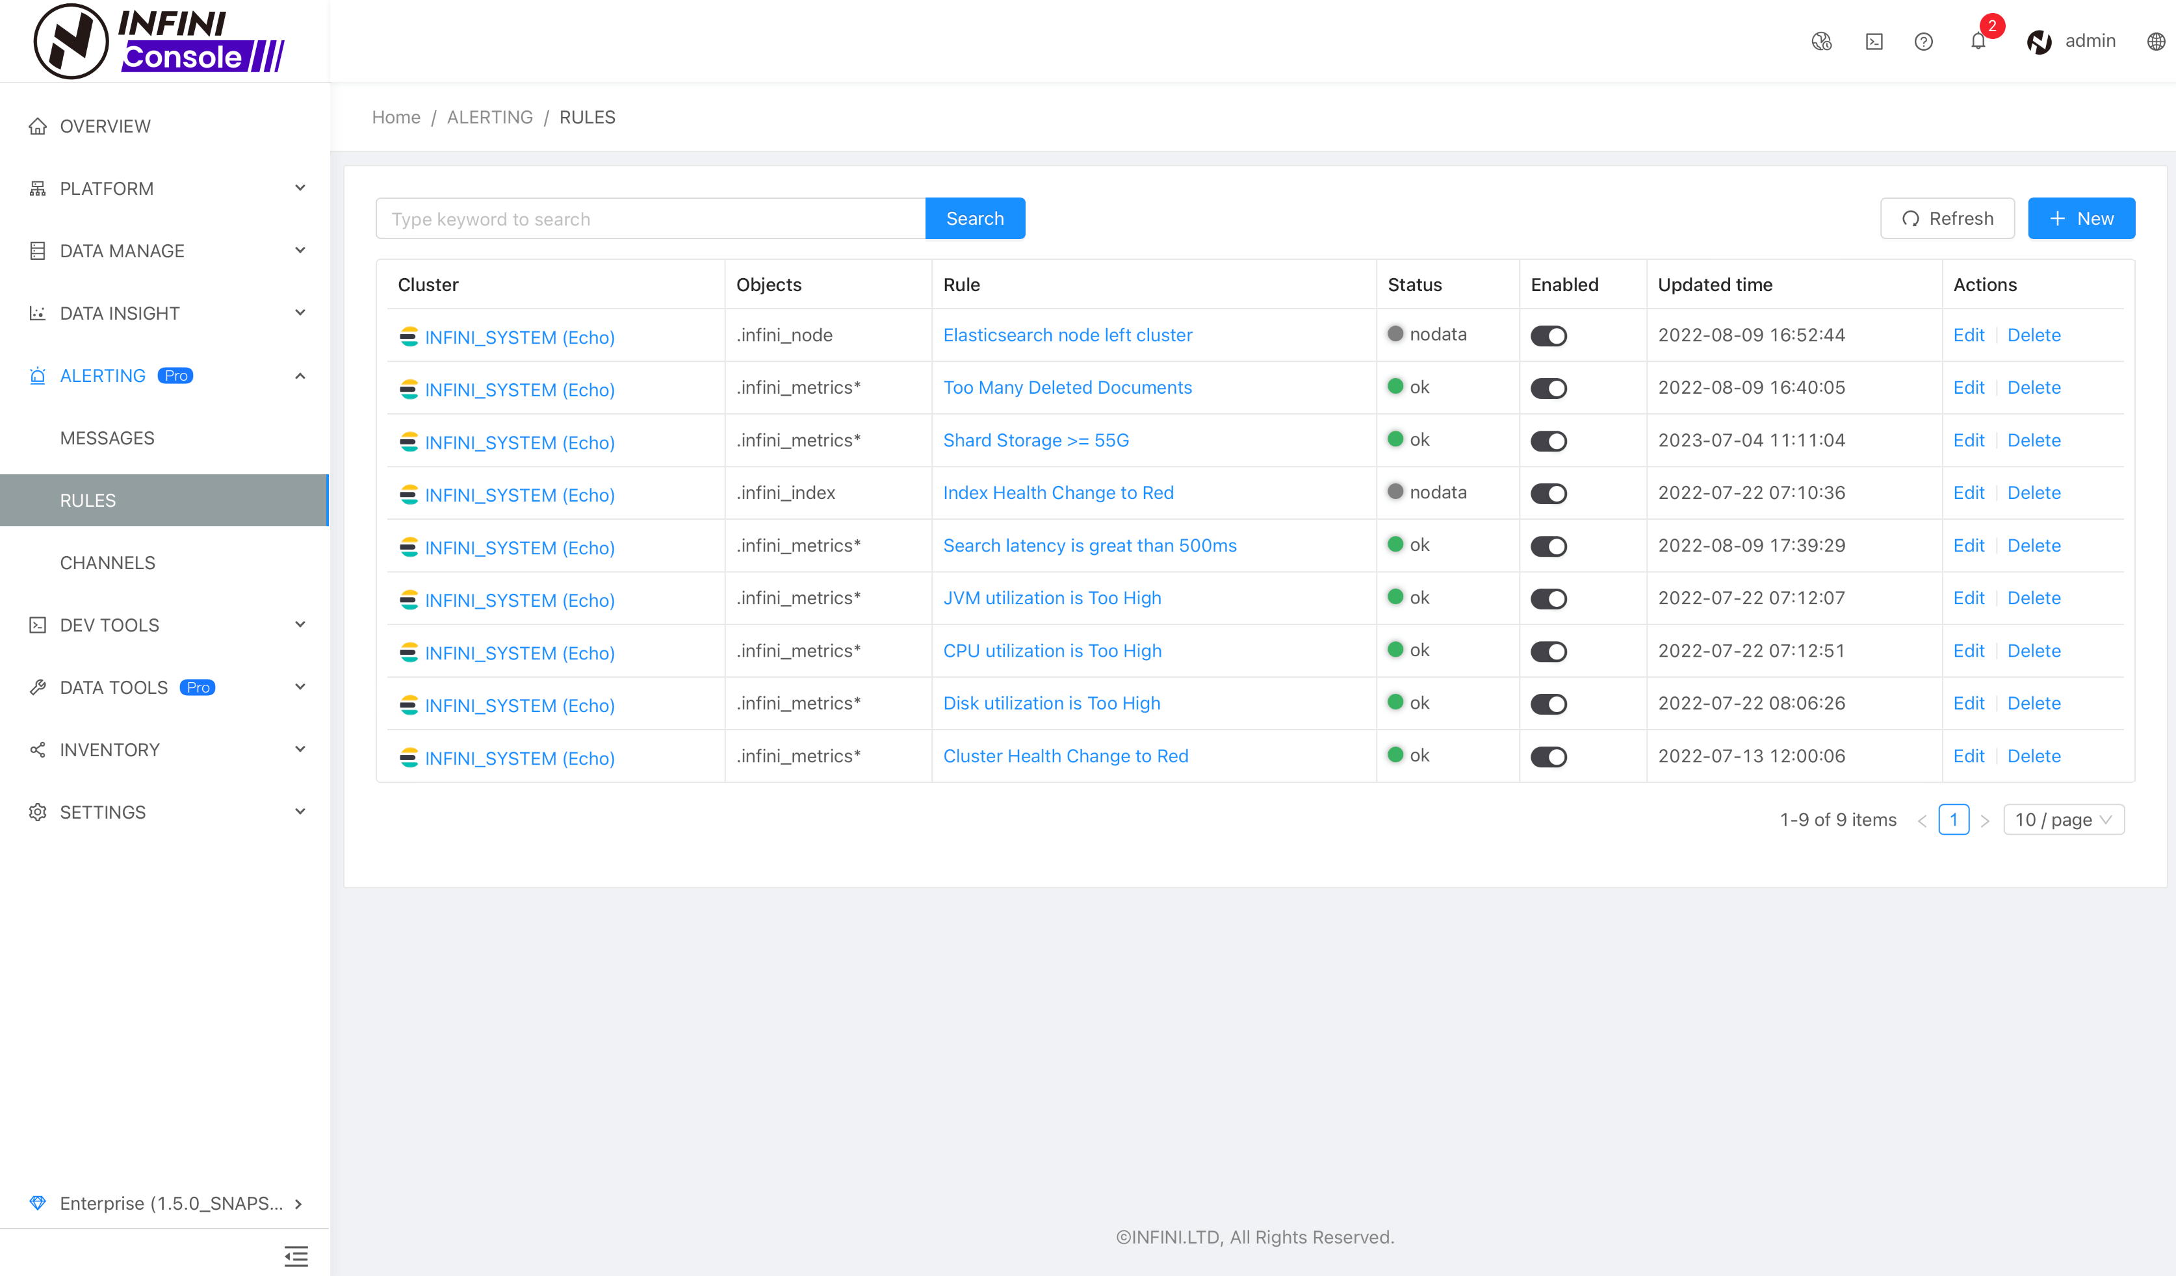Viewport: 2176px width, 1276px height.
Task: Click the Platform sidebar icon
Action: (37, 188)
